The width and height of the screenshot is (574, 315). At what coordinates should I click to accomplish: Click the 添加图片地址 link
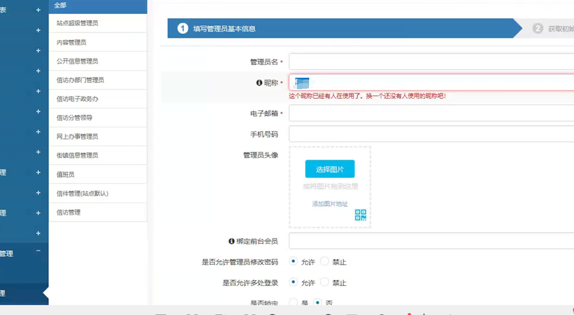tap(329, 204)
